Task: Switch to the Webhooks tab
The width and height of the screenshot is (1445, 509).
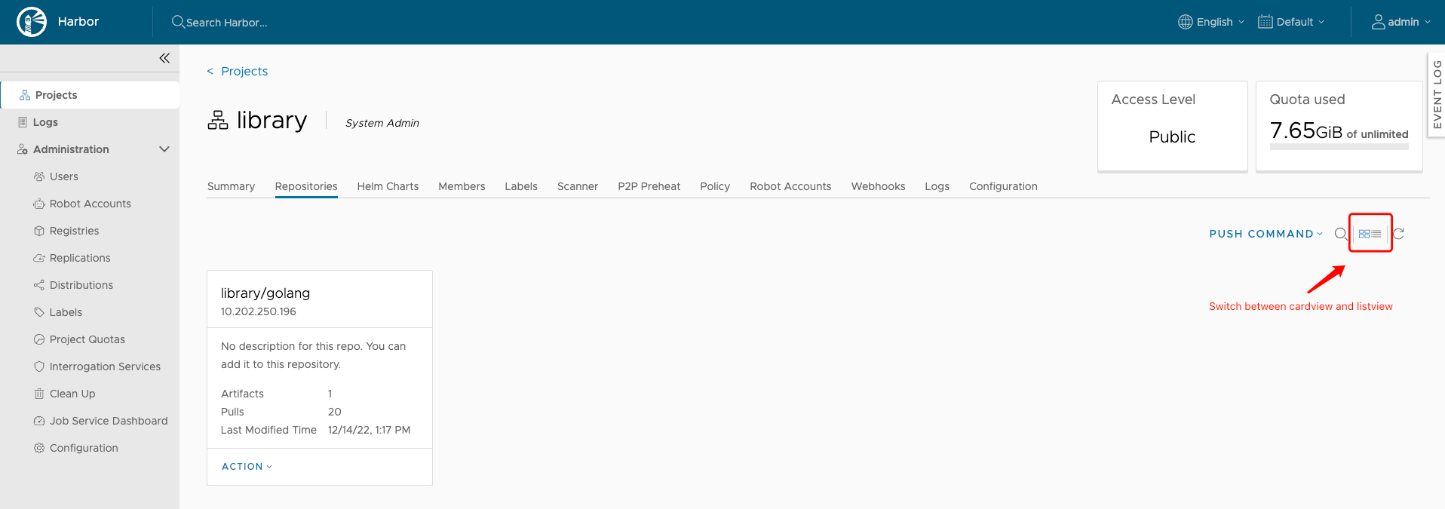Action: pyautogui.click(x=878, y=186)
